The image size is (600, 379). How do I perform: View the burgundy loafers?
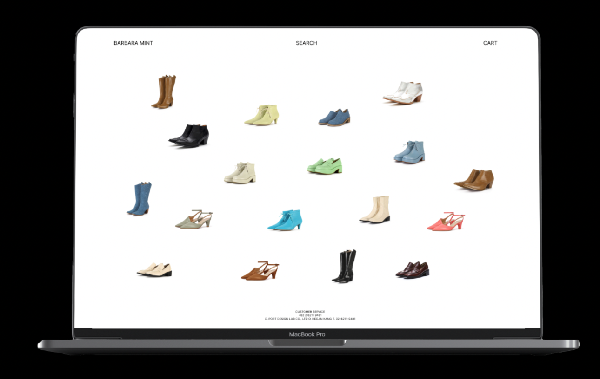413,270
